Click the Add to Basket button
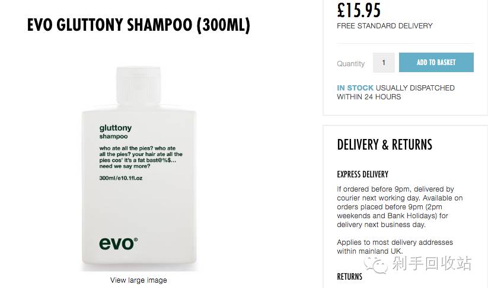Image resolution: width=488 pixels, height=288 pixels. click(436, 62)
